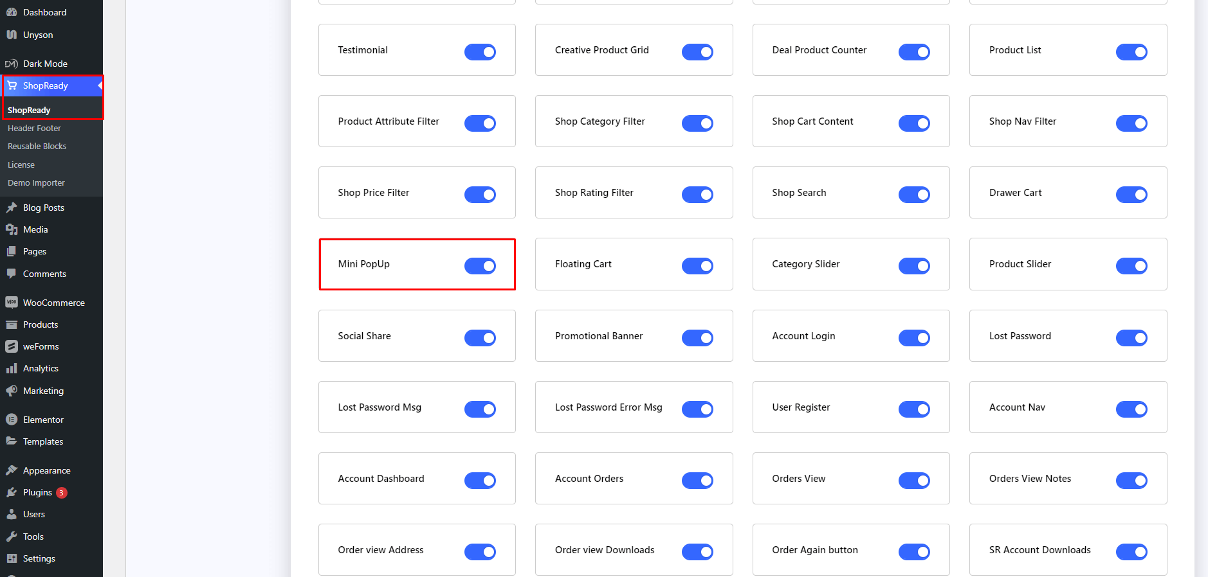The width and height of the screenshot is (1208, 577).
Task: Turn off the Floating Cart switch
Action: point(697,265)
